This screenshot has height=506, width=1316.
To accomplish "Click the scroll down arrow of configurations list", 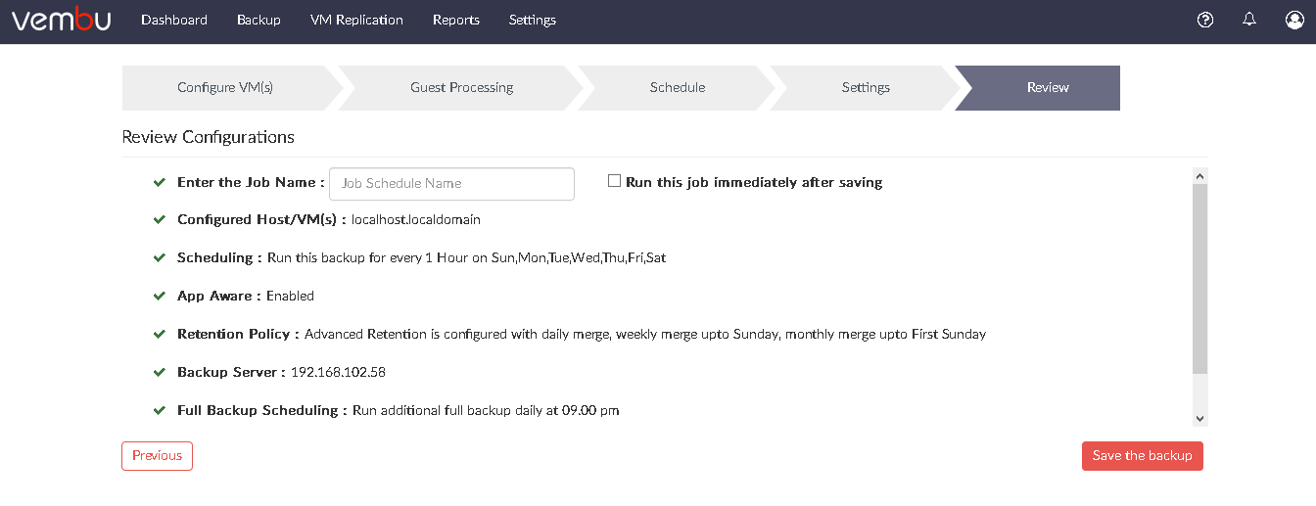I will pyautogui.click(x=1199, y=419).
